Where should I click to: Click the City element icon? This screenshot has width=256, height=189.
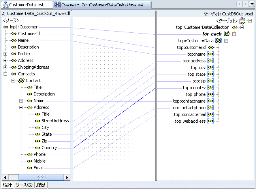pyautogui.click(x=38, y=127)
